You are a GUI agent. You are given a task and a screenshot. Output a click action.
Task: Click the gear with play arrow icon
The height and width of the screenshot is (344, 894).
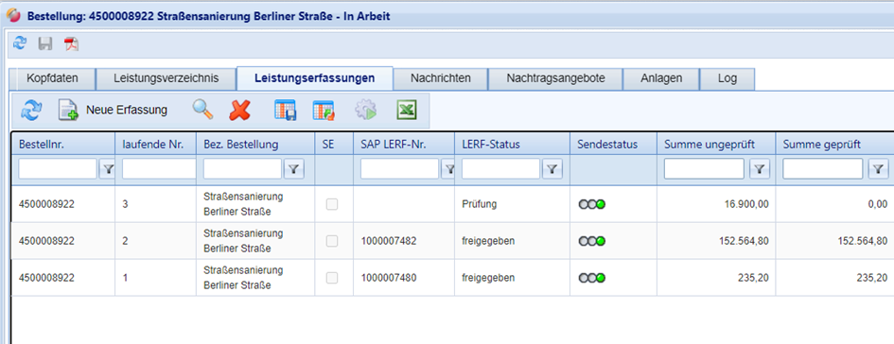coord(365,110)
